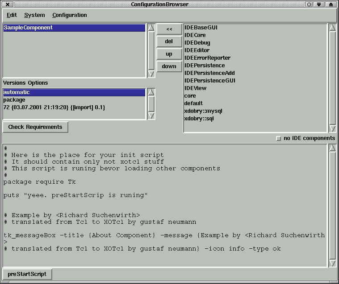
Task: Select SampleComponent in the component list
Action: (x=74, y=28)
